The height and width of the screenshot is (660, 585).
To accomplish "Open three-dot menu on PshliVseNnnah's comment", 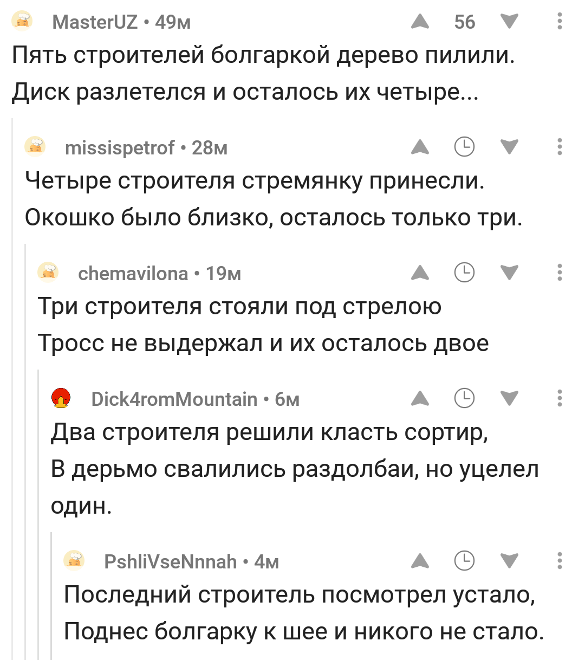I will click(560, 561).
